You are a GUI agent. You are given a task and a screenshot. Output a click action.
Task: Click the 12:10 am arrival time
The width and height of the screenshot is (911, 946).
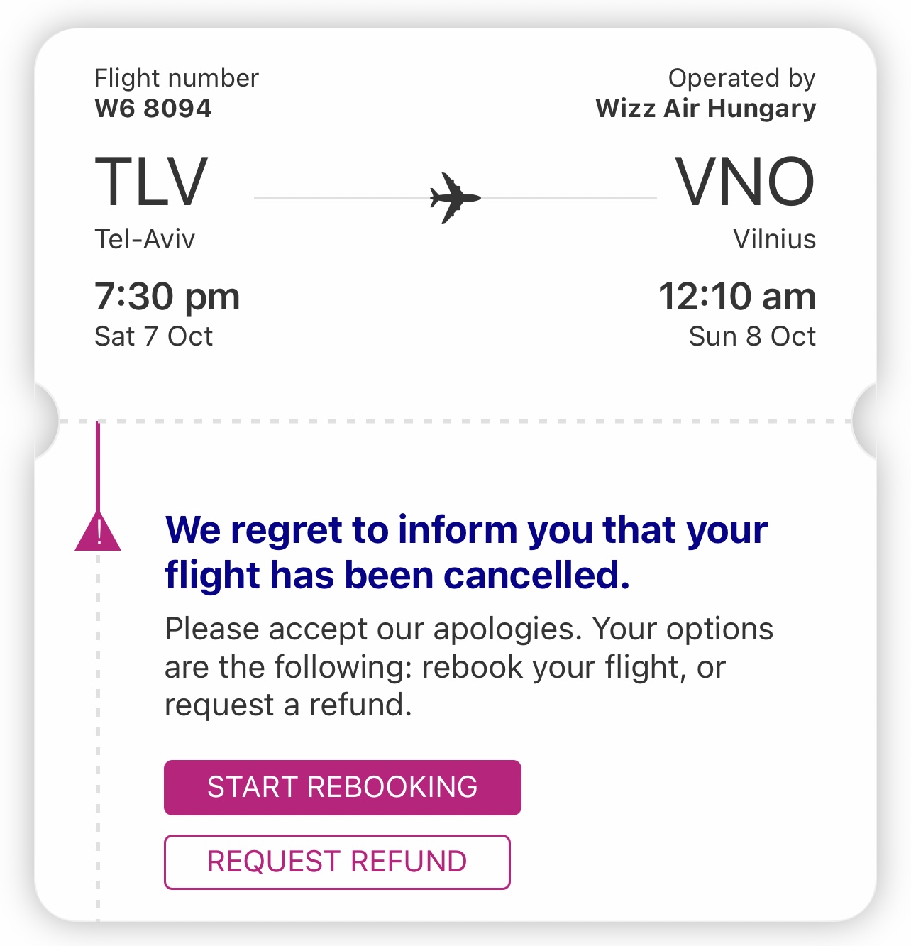click(x=737, y=297)
